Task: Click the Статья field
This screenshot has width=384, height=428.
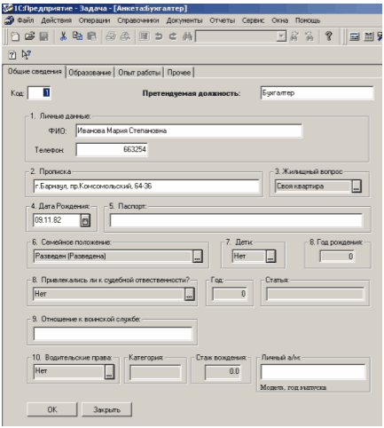Action: click(x=316, y=294)
